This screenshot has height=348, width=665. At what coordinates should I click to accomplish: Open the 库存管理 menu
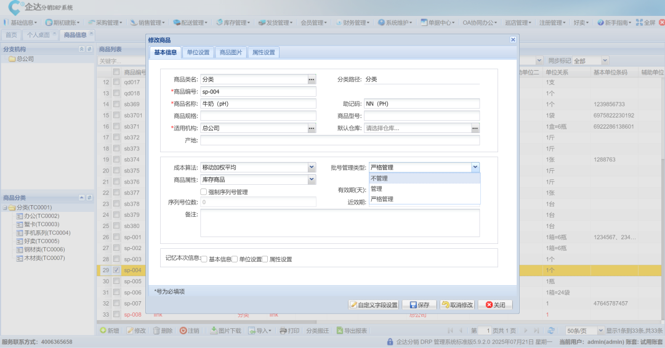click(x=233, y=23)
